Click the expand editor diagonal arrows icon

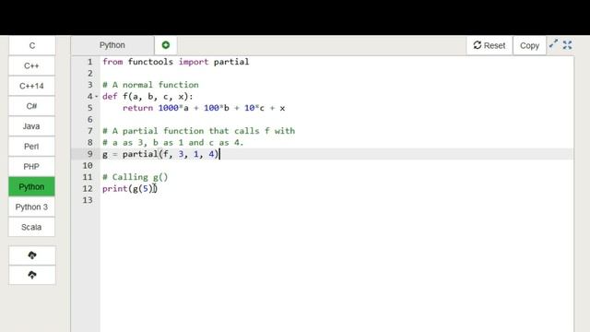coord(553,44)
